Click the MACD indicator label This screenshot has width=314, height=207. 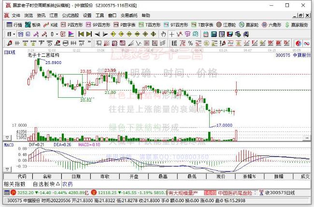point(9,145)
